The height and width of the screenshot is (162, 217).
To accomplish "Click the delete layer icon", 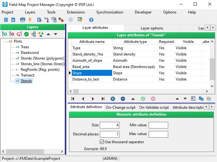I will pos(12,34).
